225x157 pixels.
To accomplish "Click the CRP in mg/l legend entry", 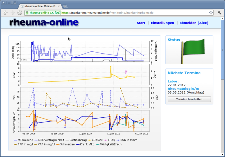I will coord(23,144).
